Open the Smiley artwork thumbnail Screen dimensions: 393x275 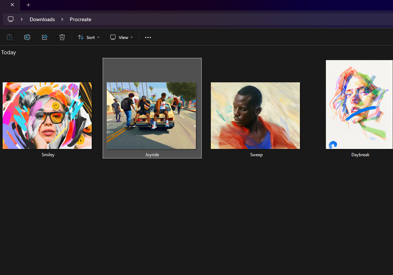click(x=47, y=115)
